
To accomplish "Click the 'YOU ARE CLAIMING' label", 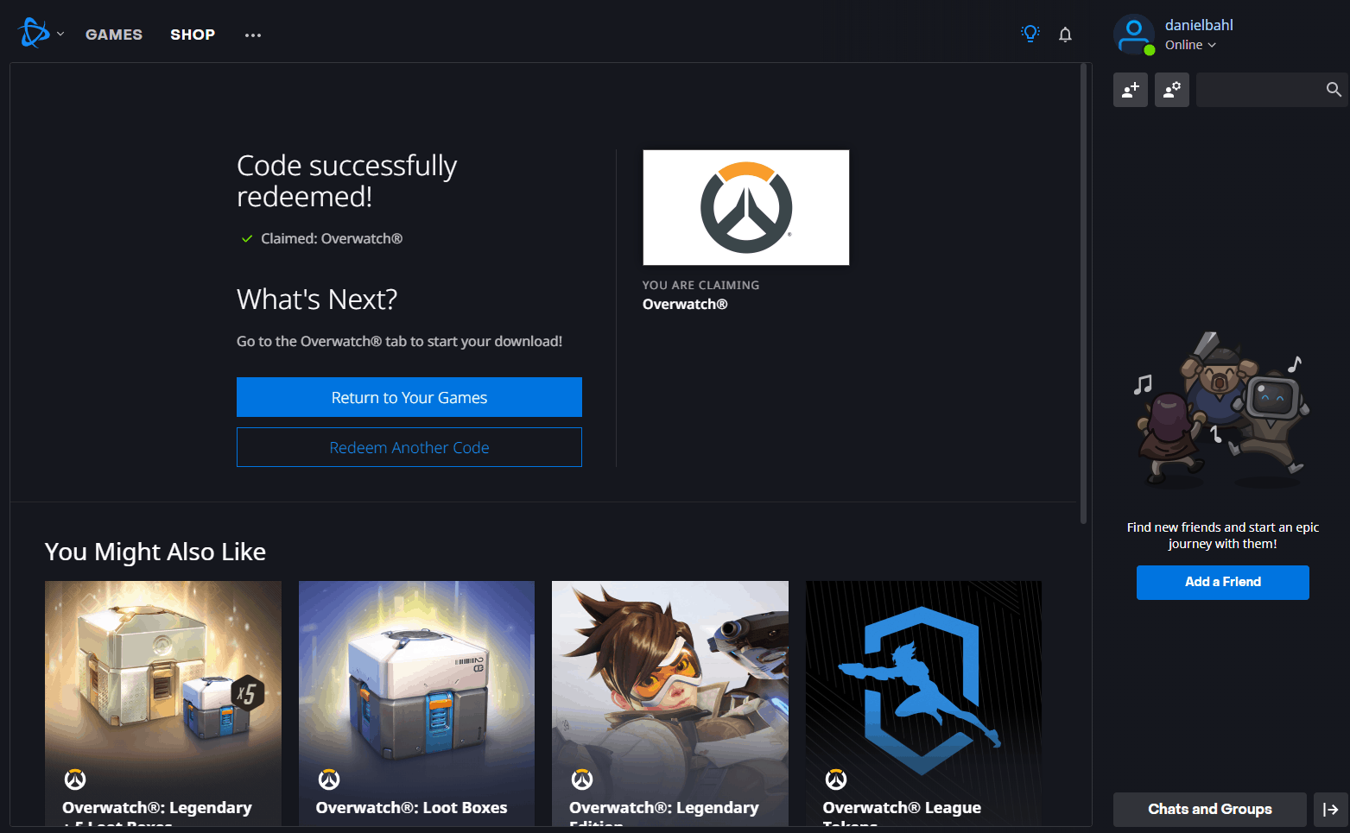I will [x=700, y=285].
